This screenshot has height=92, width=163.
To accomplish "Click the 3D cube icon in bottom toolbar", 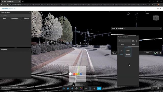I will pos(76,88).
